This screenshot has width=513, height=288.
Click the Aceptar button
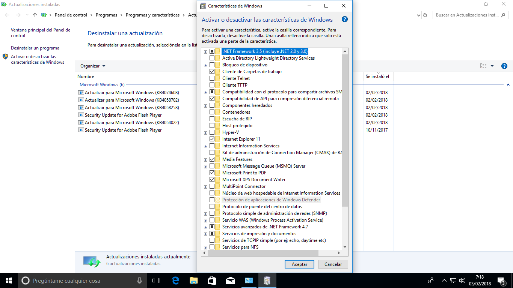(300, 264)
